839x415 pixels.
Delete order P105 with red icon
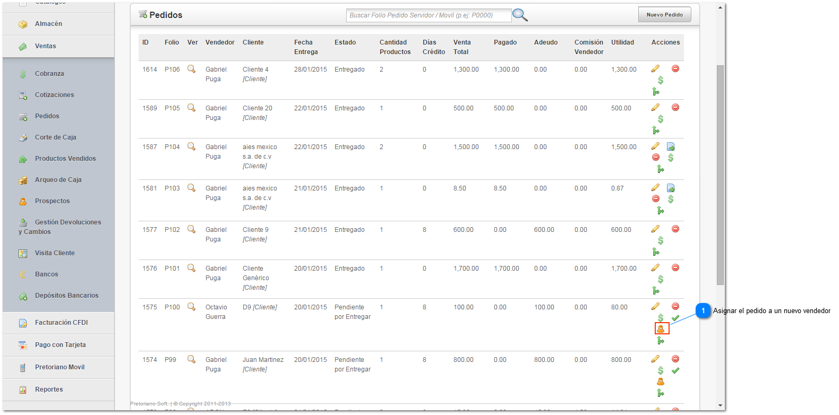pos(675,107)
